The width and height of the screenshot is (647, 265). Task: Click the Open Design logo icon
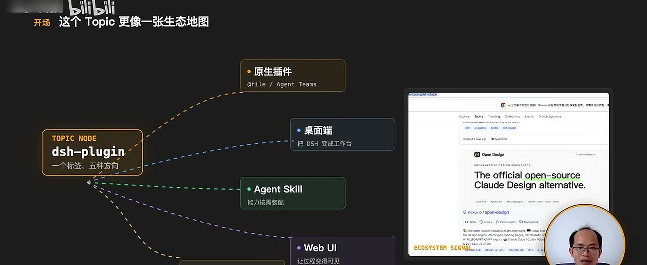[477, 155]
